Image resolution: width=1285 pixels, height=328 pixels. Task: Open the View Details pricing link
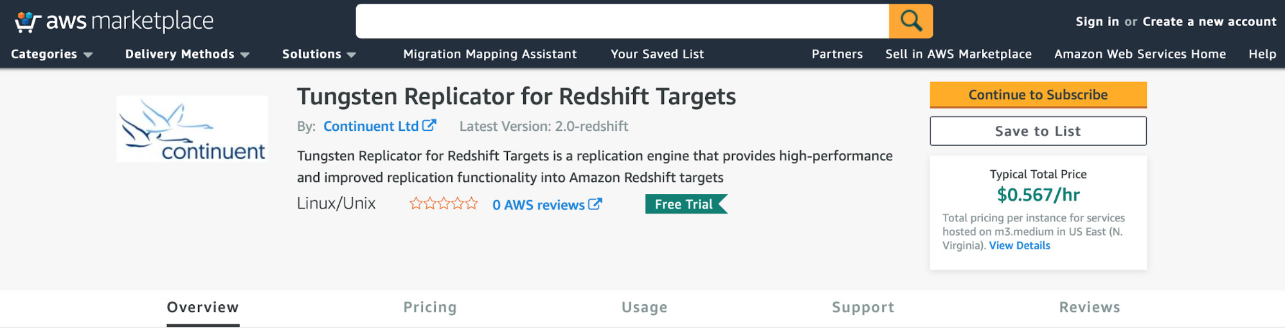click(1020, 245)
